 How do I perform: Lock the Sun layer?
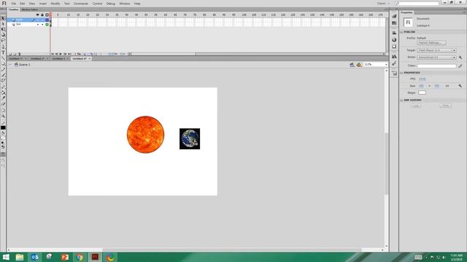click(x=42, y=24)
